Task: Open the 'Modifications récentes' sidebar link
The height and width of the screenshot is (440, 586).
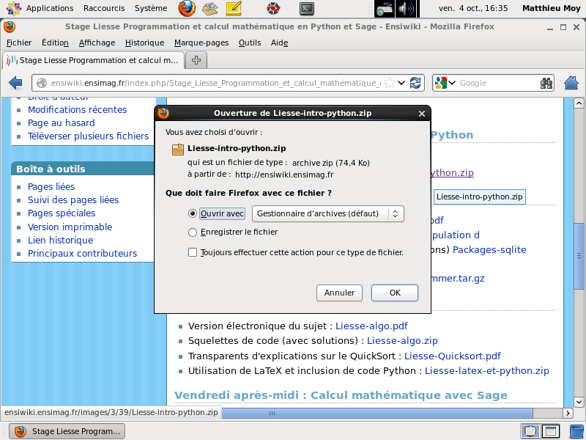Action: [x=78, y=109]
